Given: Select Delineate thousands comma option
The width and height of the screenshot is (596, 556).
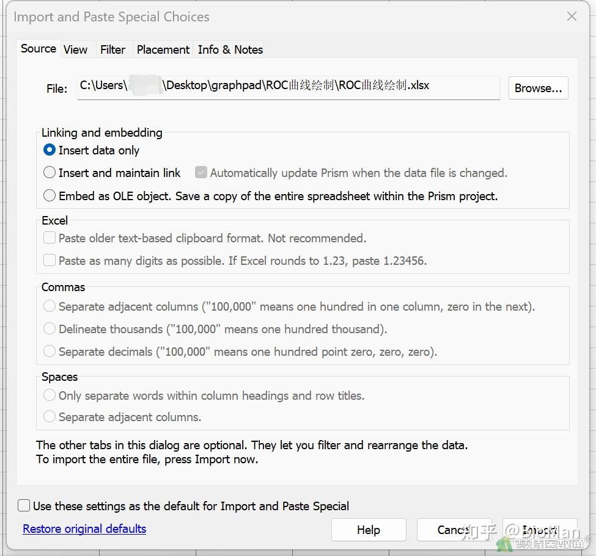Looking at the screenshot, I should pos(50,329).
